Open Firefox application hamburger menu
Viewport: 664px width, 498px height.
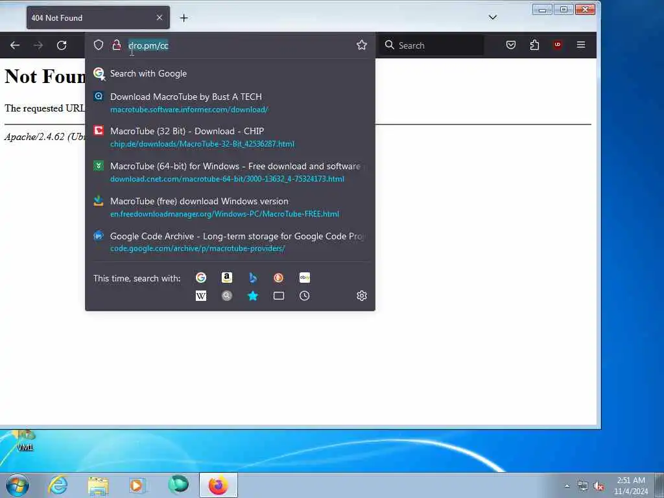click(581, 45)
